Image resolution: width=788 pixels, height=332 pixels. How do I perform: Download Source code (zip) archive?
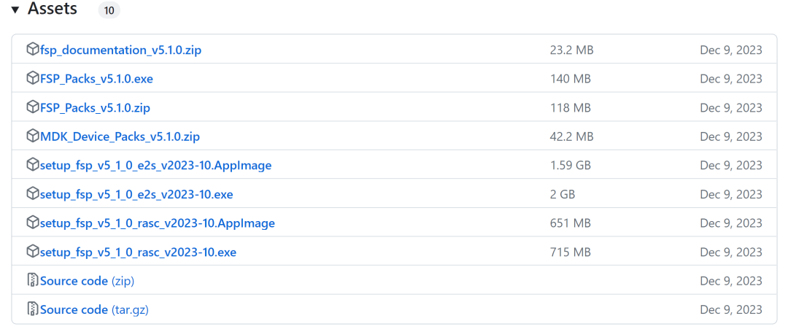click(87, 281)
